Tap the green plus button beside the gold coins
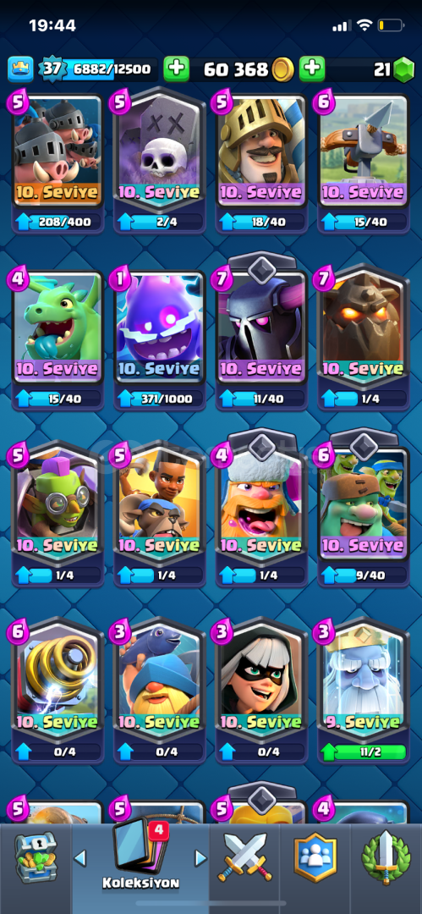The image size is (422, 914). click(176, 70)
